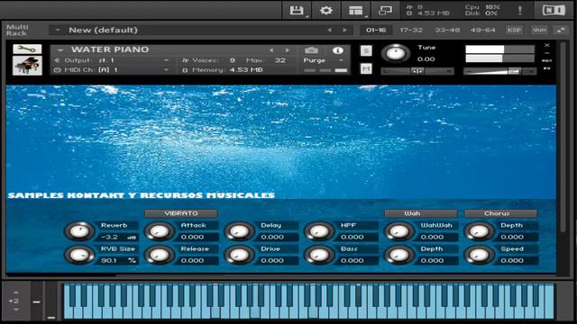The width and height of the screenshot is (577, 324).
Task: Toggle the Wah effect button
Action: pos(421,213)
